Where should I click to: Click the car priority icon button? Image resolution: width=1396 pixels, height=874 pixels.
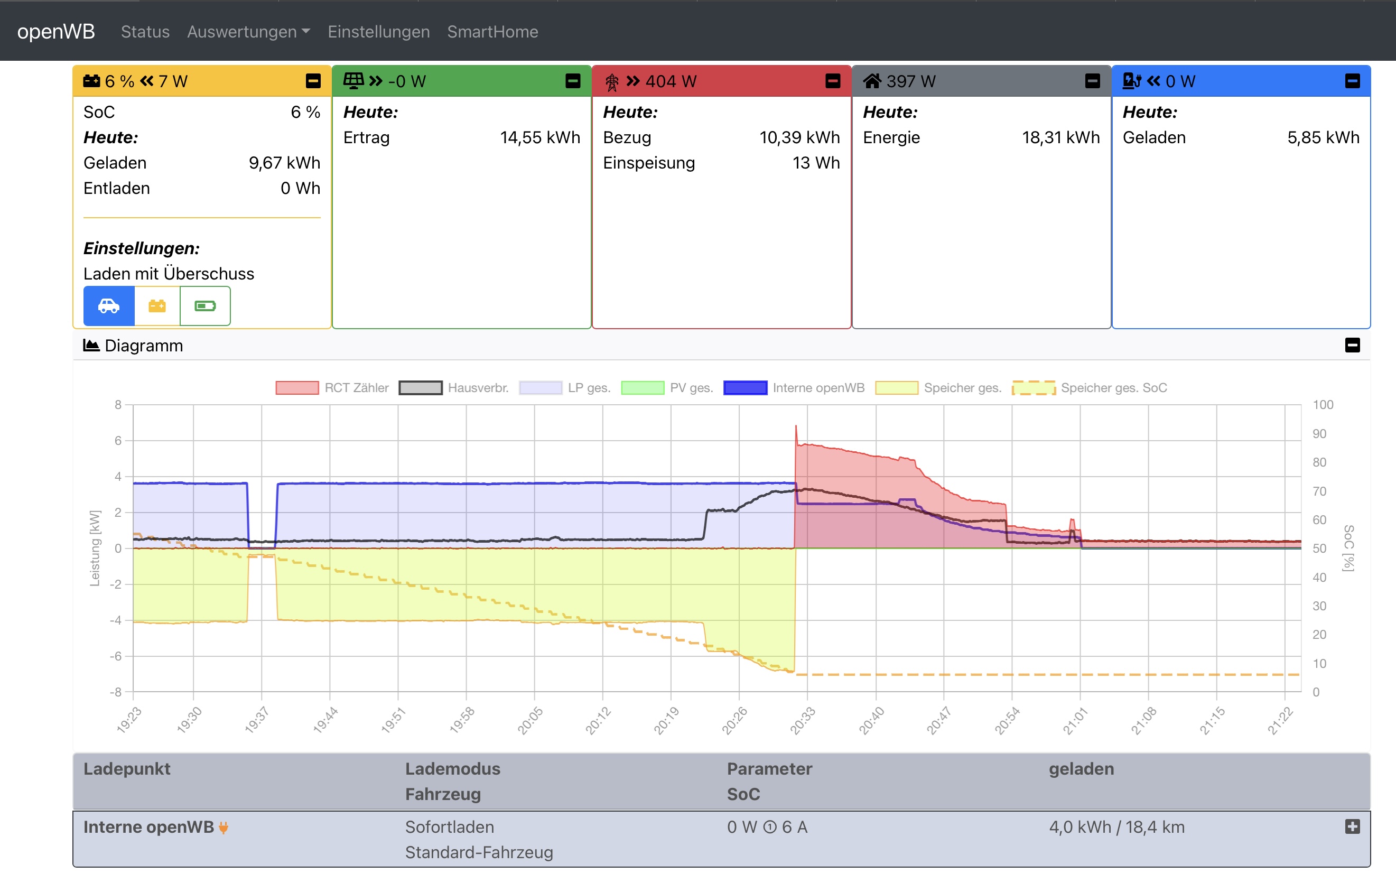[x=109, y=306]
